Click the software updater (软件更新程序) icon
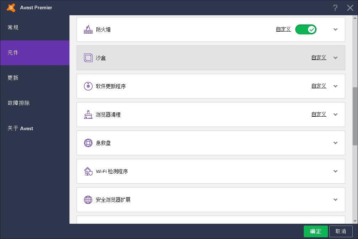The width and height of the screenshot is (358, 239). tap(88, 86)
